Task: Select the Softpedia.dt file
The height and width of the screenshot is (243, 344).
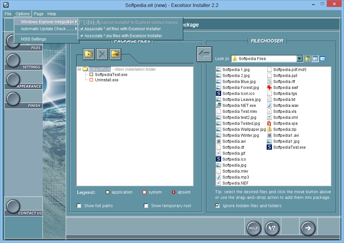Action: [230, 147]
